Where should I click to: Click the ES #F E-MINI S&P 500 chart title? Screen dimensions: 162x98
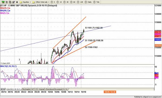pos(29,6)
